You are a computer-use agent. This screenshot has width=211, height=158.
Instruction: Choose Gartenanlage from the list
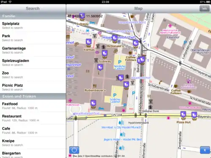(x=33, y=50)
